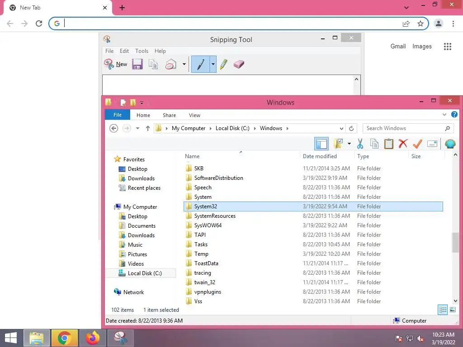The height and width of the screenshot is (347, 463).
Task: Select Local Disk (C:) in navigation pane
Action: pos(141,273)
